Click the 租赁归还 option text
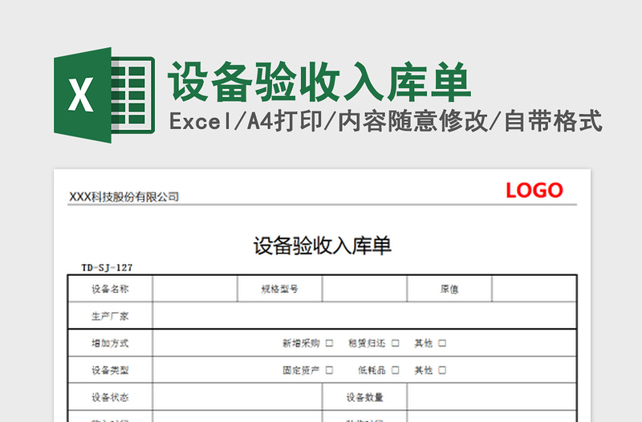The width and height of the screenshot is (642, 422). 367,343
